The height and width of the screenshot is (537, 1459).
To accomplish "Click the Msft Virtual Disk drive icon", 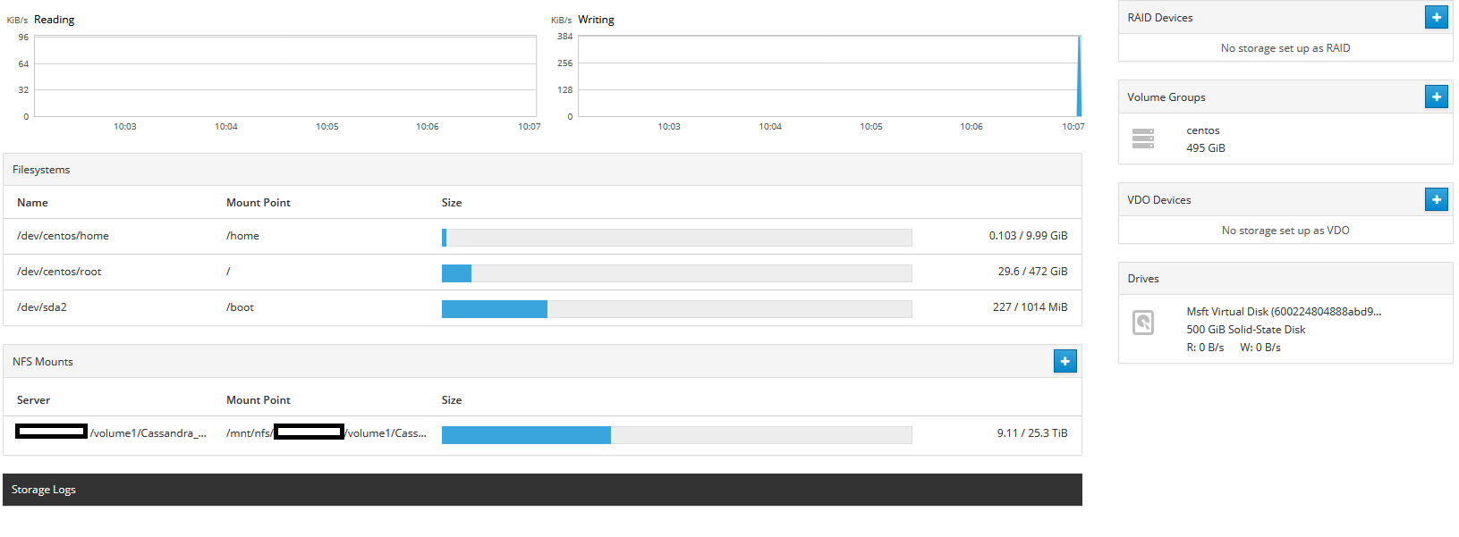I will point(1143,323).
